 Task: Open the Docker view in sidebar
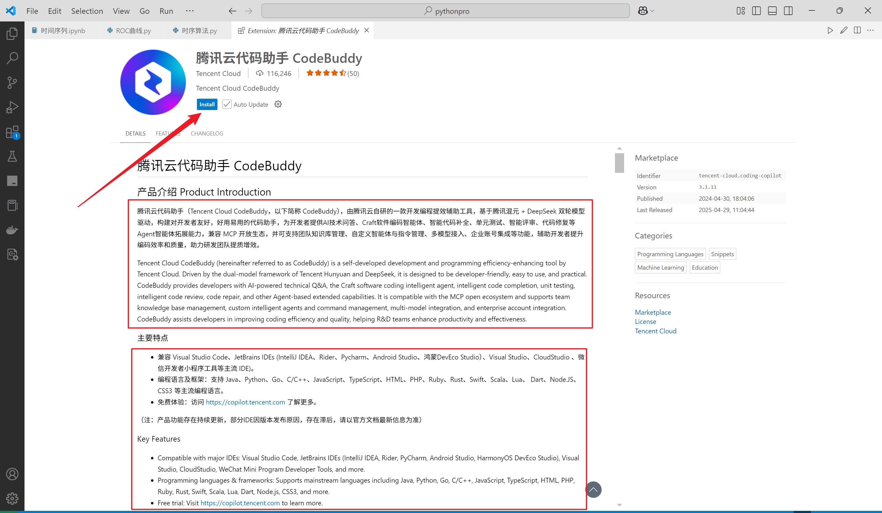(x=12, y=230)
